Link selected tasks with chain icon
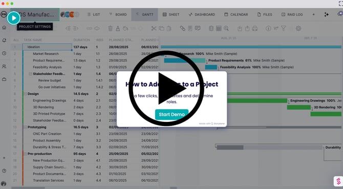This screenshot has width=343, height=189. (x=89, y=29)
